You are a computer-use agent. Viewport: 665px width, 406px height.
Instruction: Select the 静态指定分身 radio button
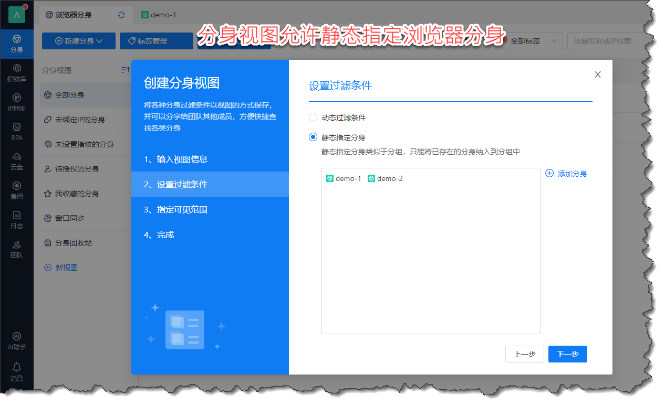pos(313,137)
